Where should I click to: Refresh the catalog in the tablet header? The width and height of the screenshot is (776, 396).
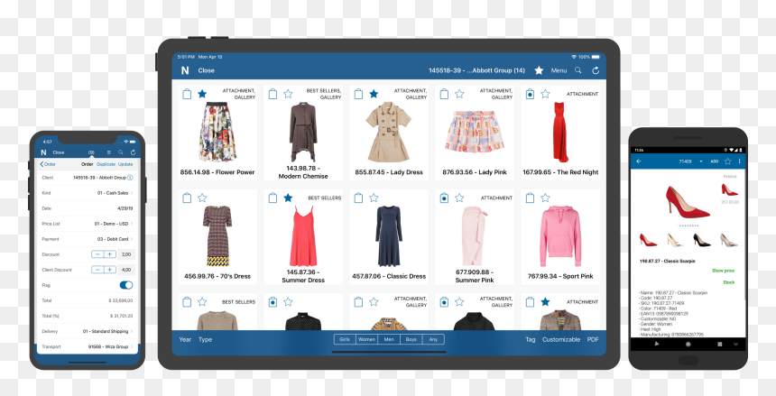[x=596, y=70]
